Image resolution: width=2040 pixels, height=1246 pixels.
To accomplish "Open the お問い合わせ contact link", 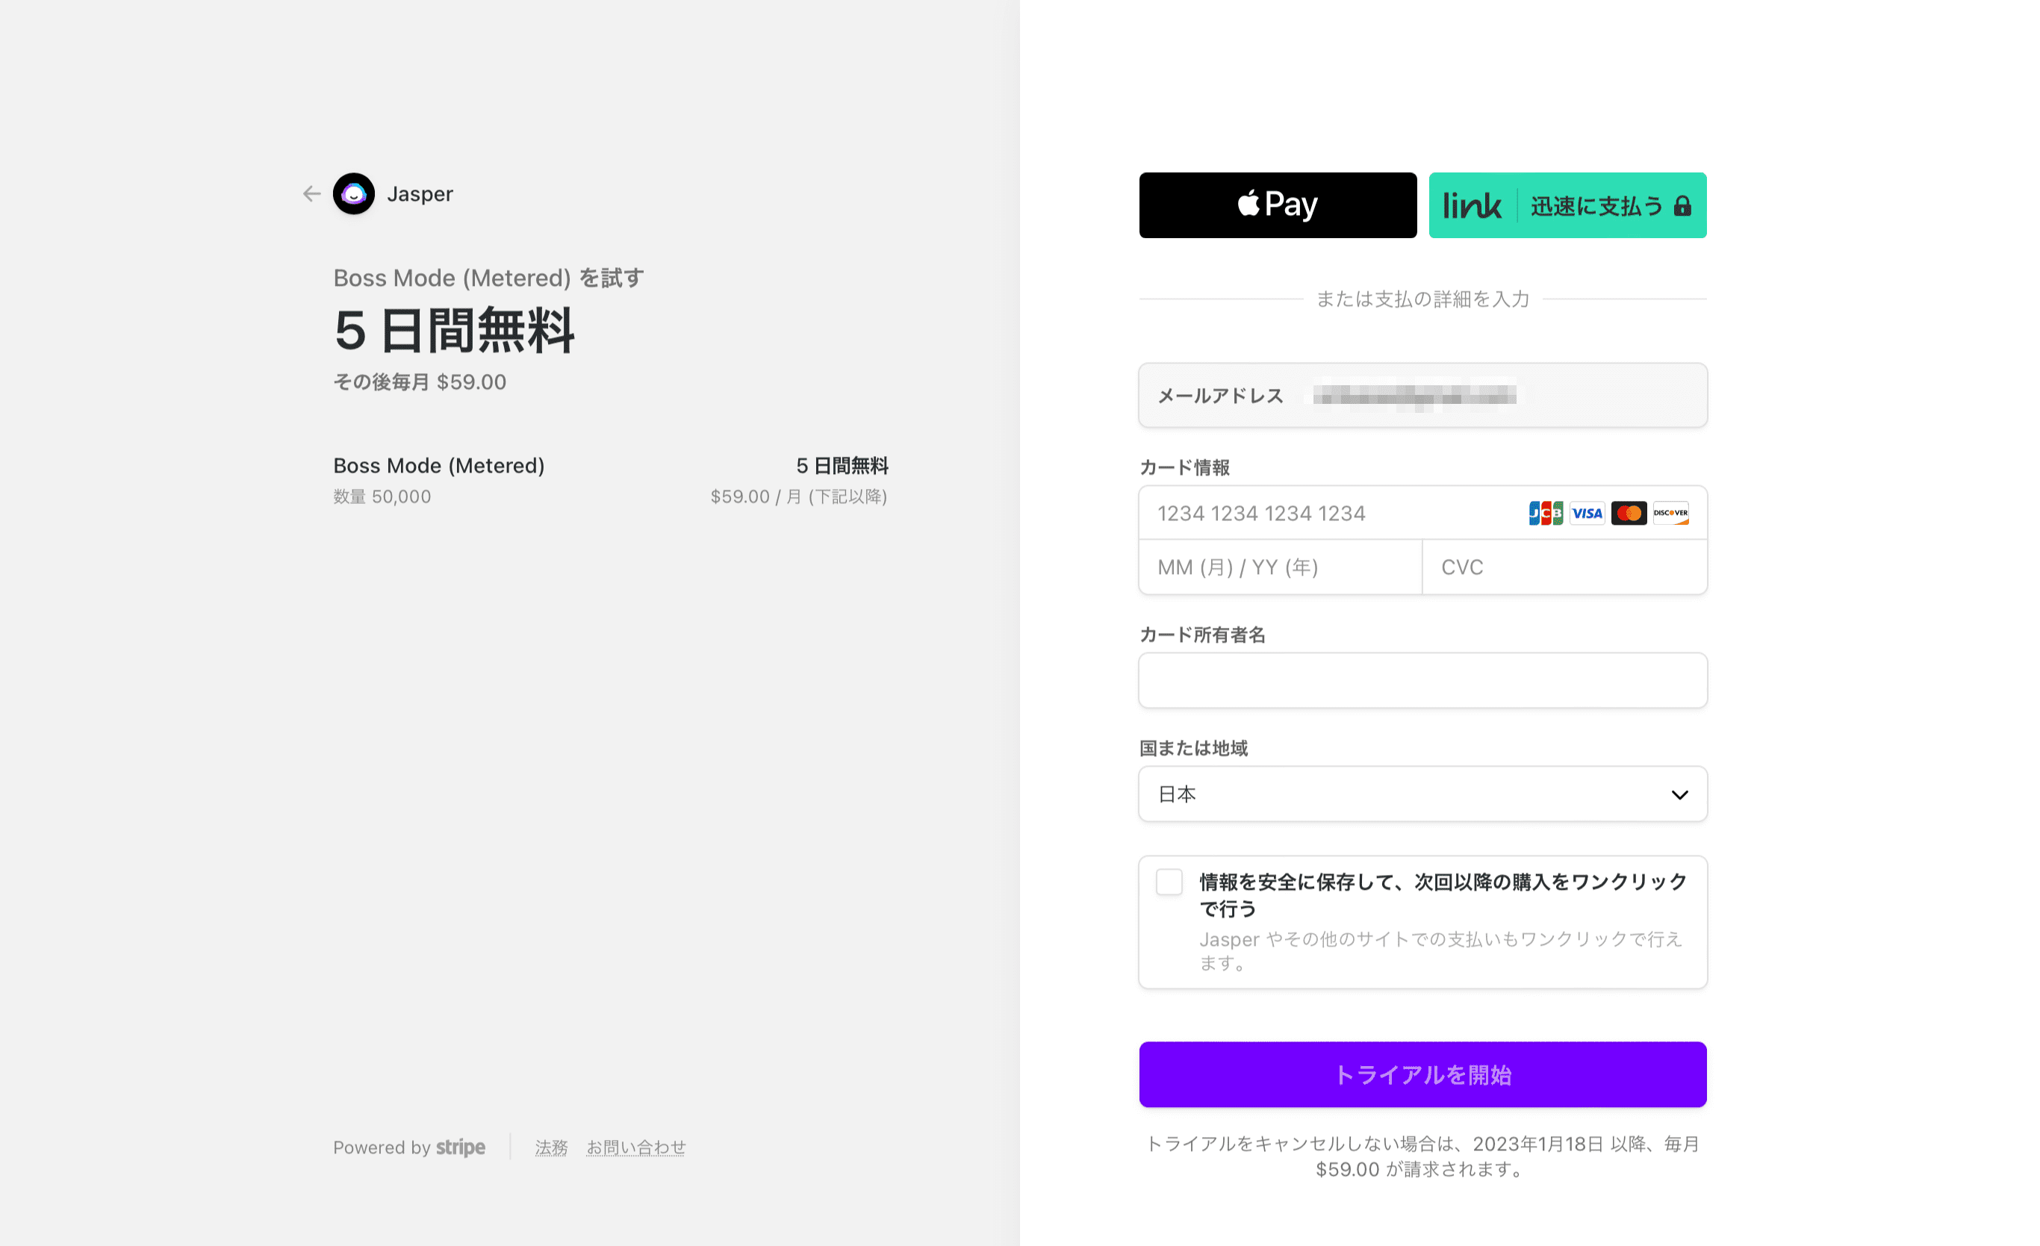I will point(636,1147).
